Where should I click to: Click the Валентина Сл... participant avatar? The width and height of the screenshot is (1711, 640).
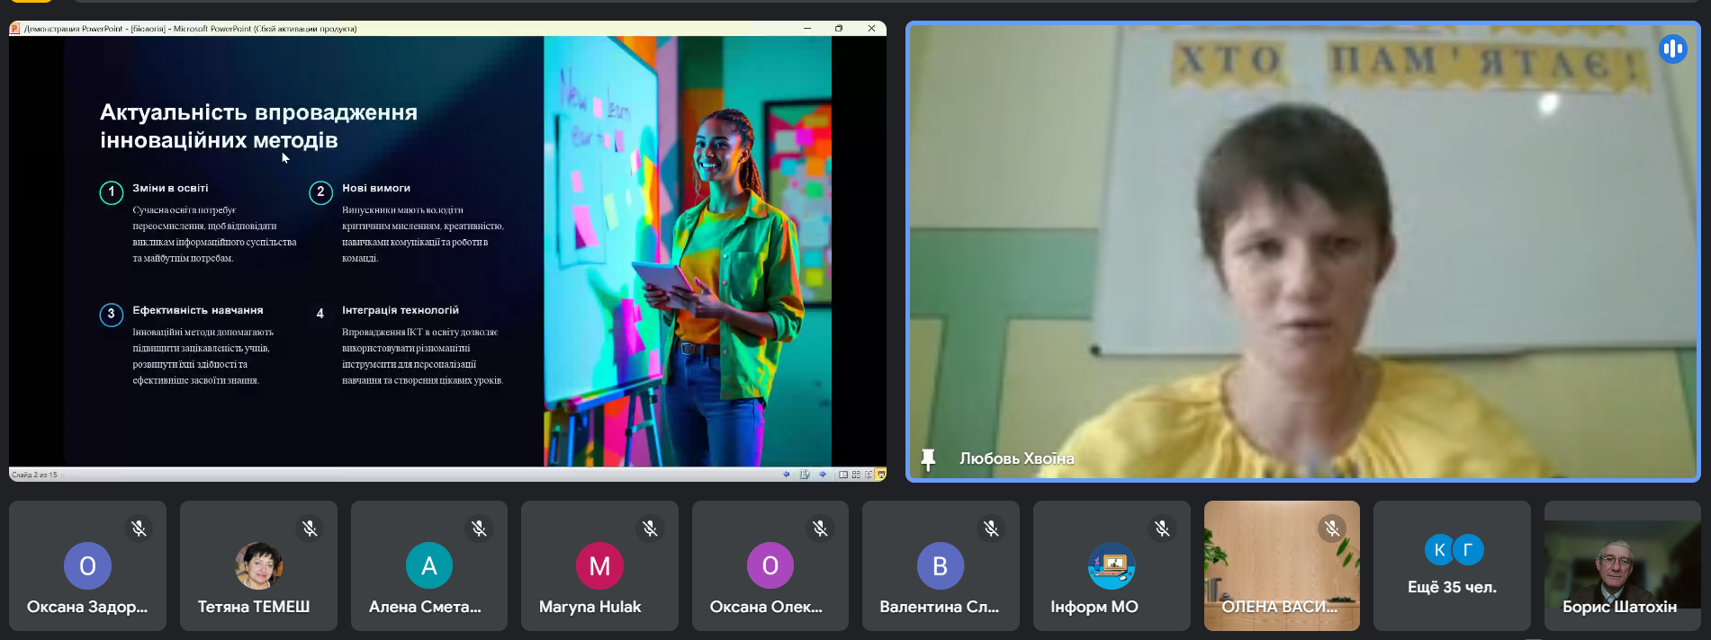tap(940, 565)
